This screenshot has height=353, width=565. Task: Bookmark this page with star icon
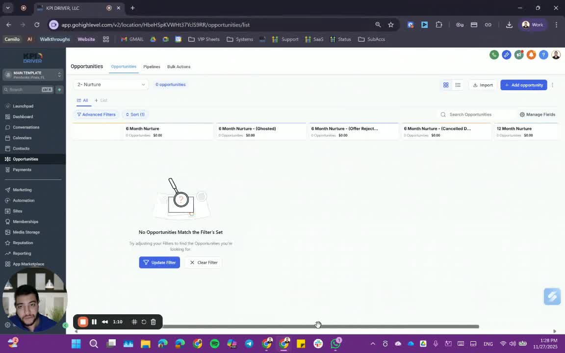391,25
